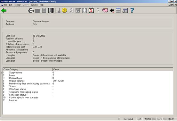Click the 16:22 clock in status bar
177x121 pixels.
[171, 119]
